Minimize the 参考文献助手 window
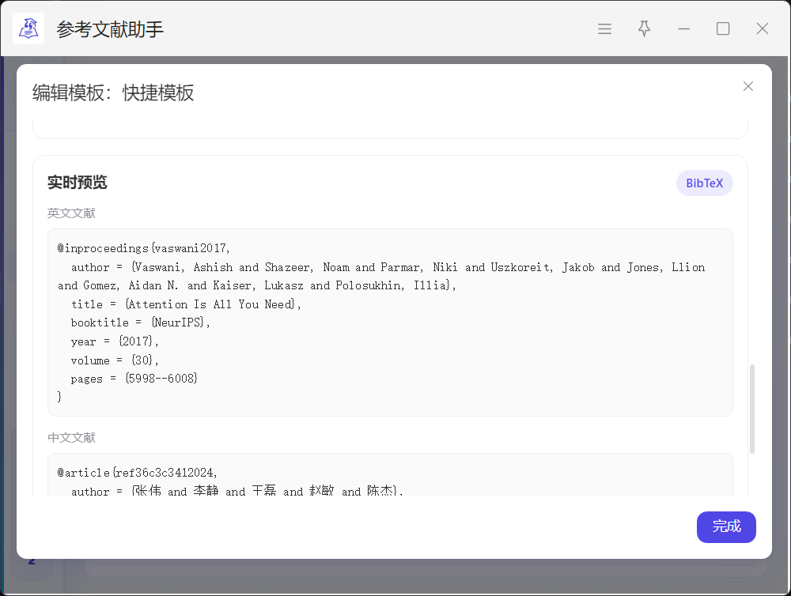 pos(683,29)
